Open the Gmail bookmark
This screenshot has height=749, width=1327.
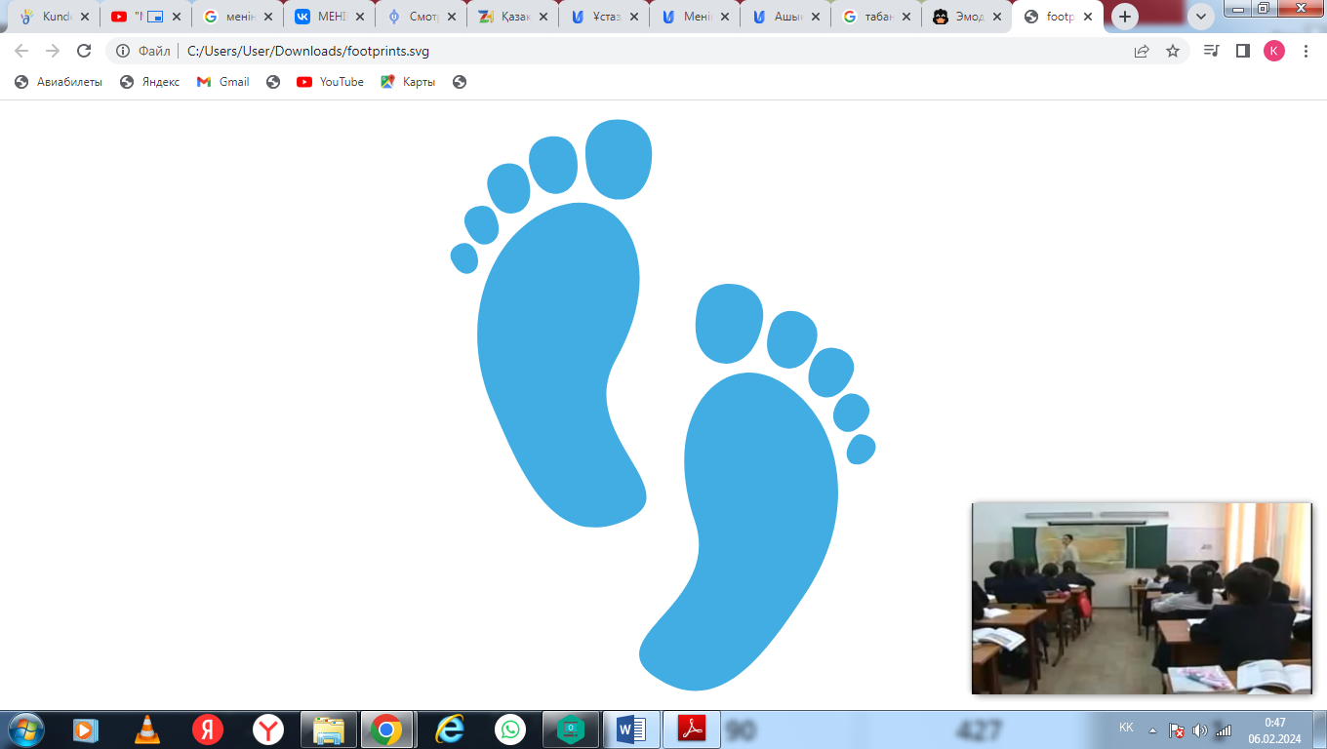[223, 82]
